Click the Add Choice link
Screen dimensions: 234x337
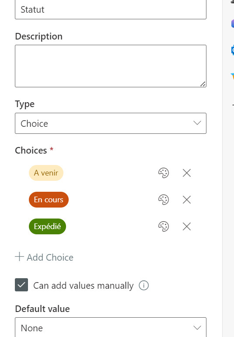click(44, 257)
